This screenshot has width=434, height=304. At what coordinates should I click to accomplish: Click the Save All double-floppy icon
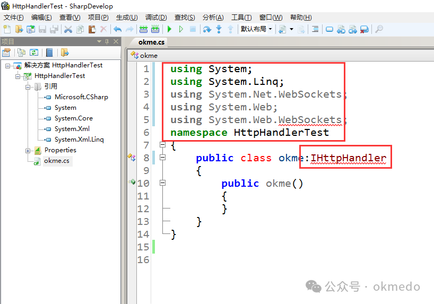tap(54, 29)
